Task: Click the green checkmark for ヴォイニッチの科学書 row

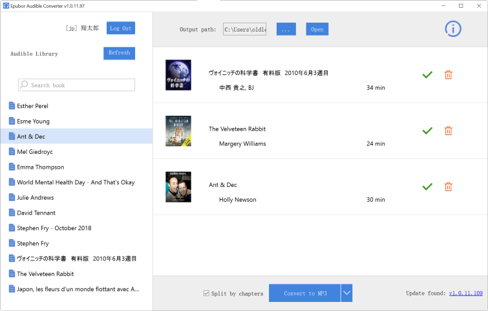Action: pos(427,75)
